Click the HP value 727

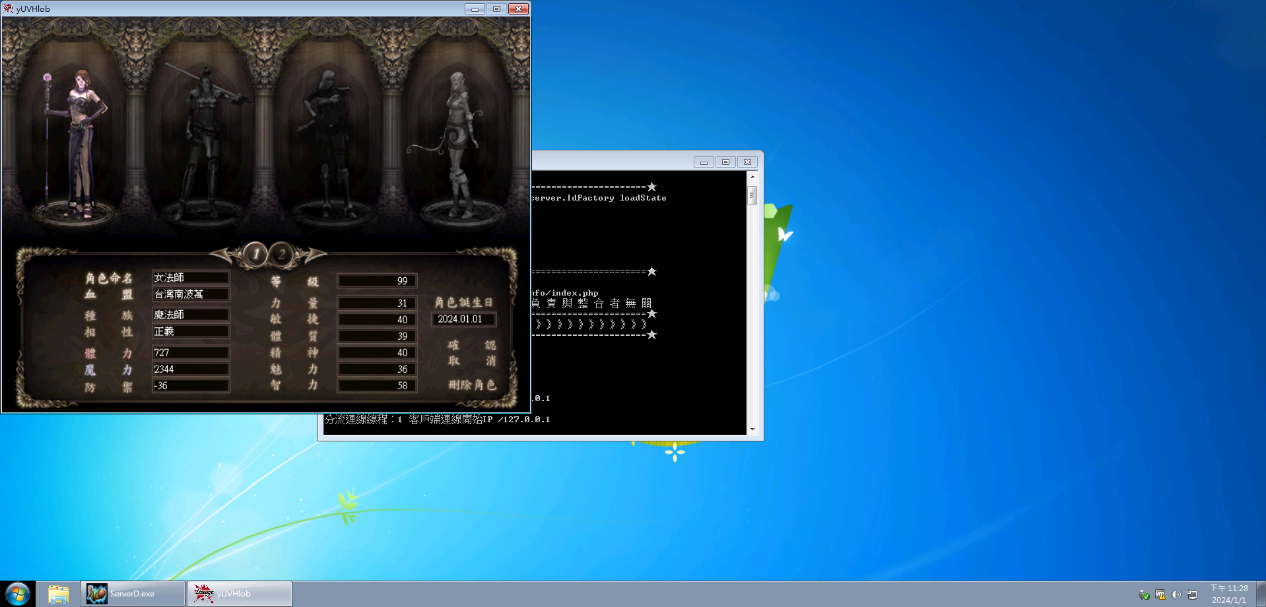191,352
